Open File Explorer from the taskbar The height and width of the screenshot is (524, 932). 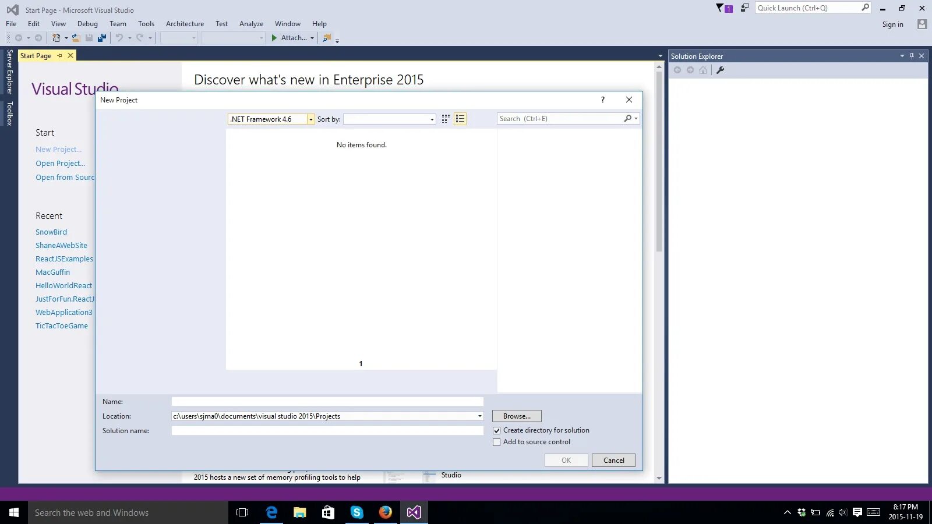tap(299, 512)
